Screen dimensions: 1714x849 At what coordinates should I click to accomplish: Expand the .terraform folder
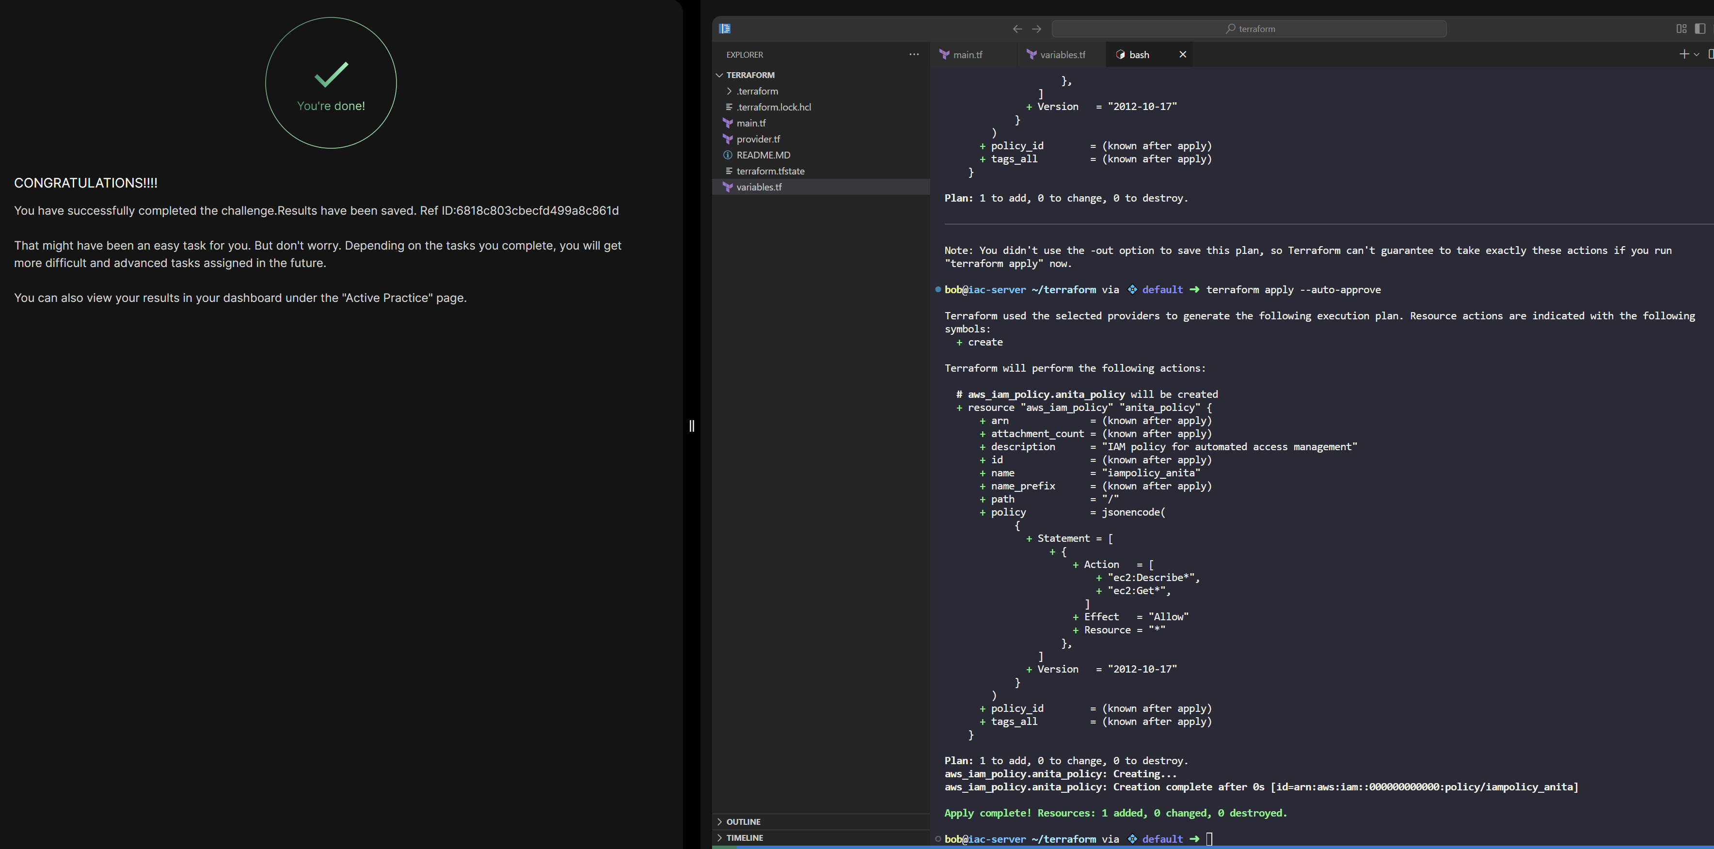click(x=757, y=91)
